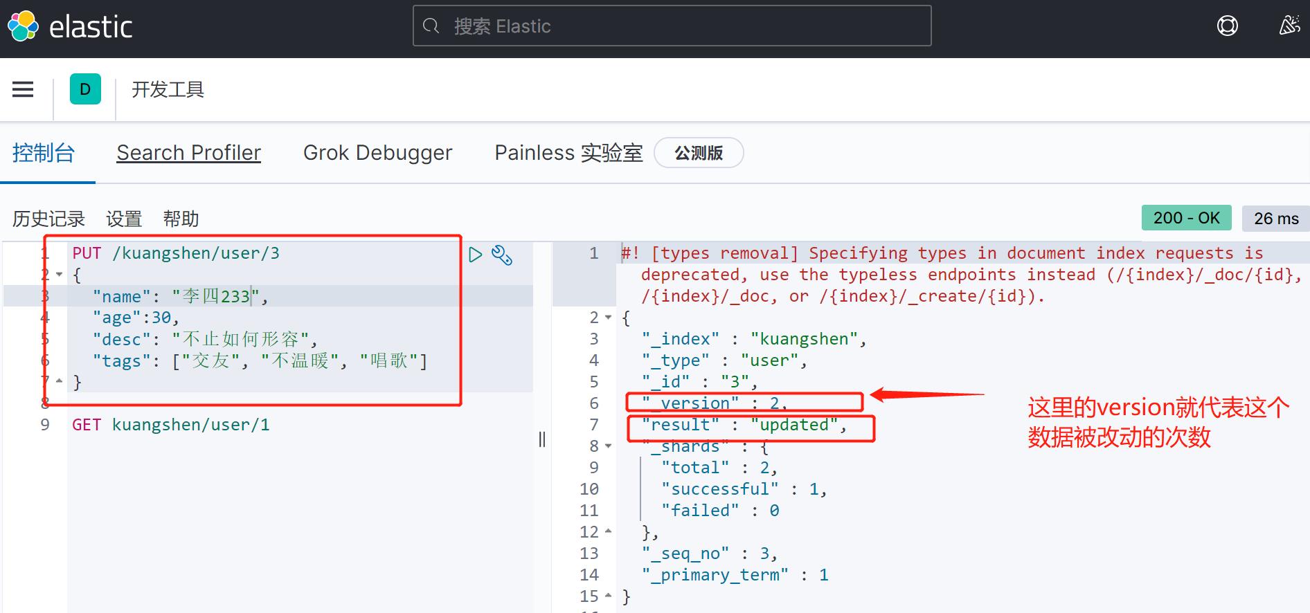
Task: Click the 开发工具 breadcrumb
Action: (168, 89)
